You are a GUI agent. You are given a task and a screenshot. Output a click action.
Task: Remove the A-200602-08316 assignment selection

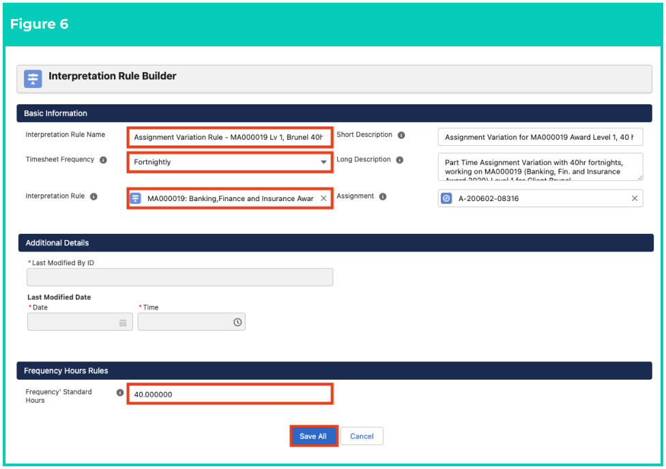click(635, 198)
